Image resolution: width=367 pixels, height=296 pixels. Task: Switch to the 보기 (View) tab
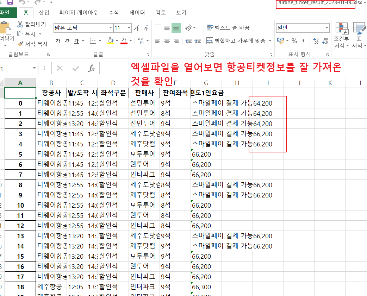tap(181, 13)
